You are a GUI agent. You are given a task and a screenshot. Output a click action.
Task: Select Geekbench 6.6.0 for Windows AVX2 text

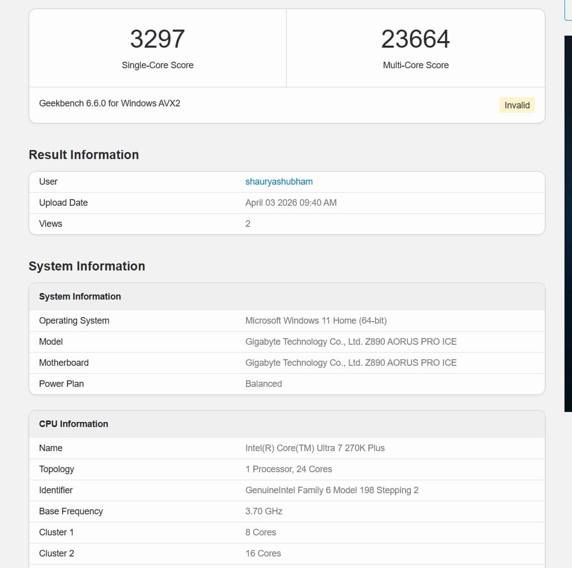click(x=110, y=103)
